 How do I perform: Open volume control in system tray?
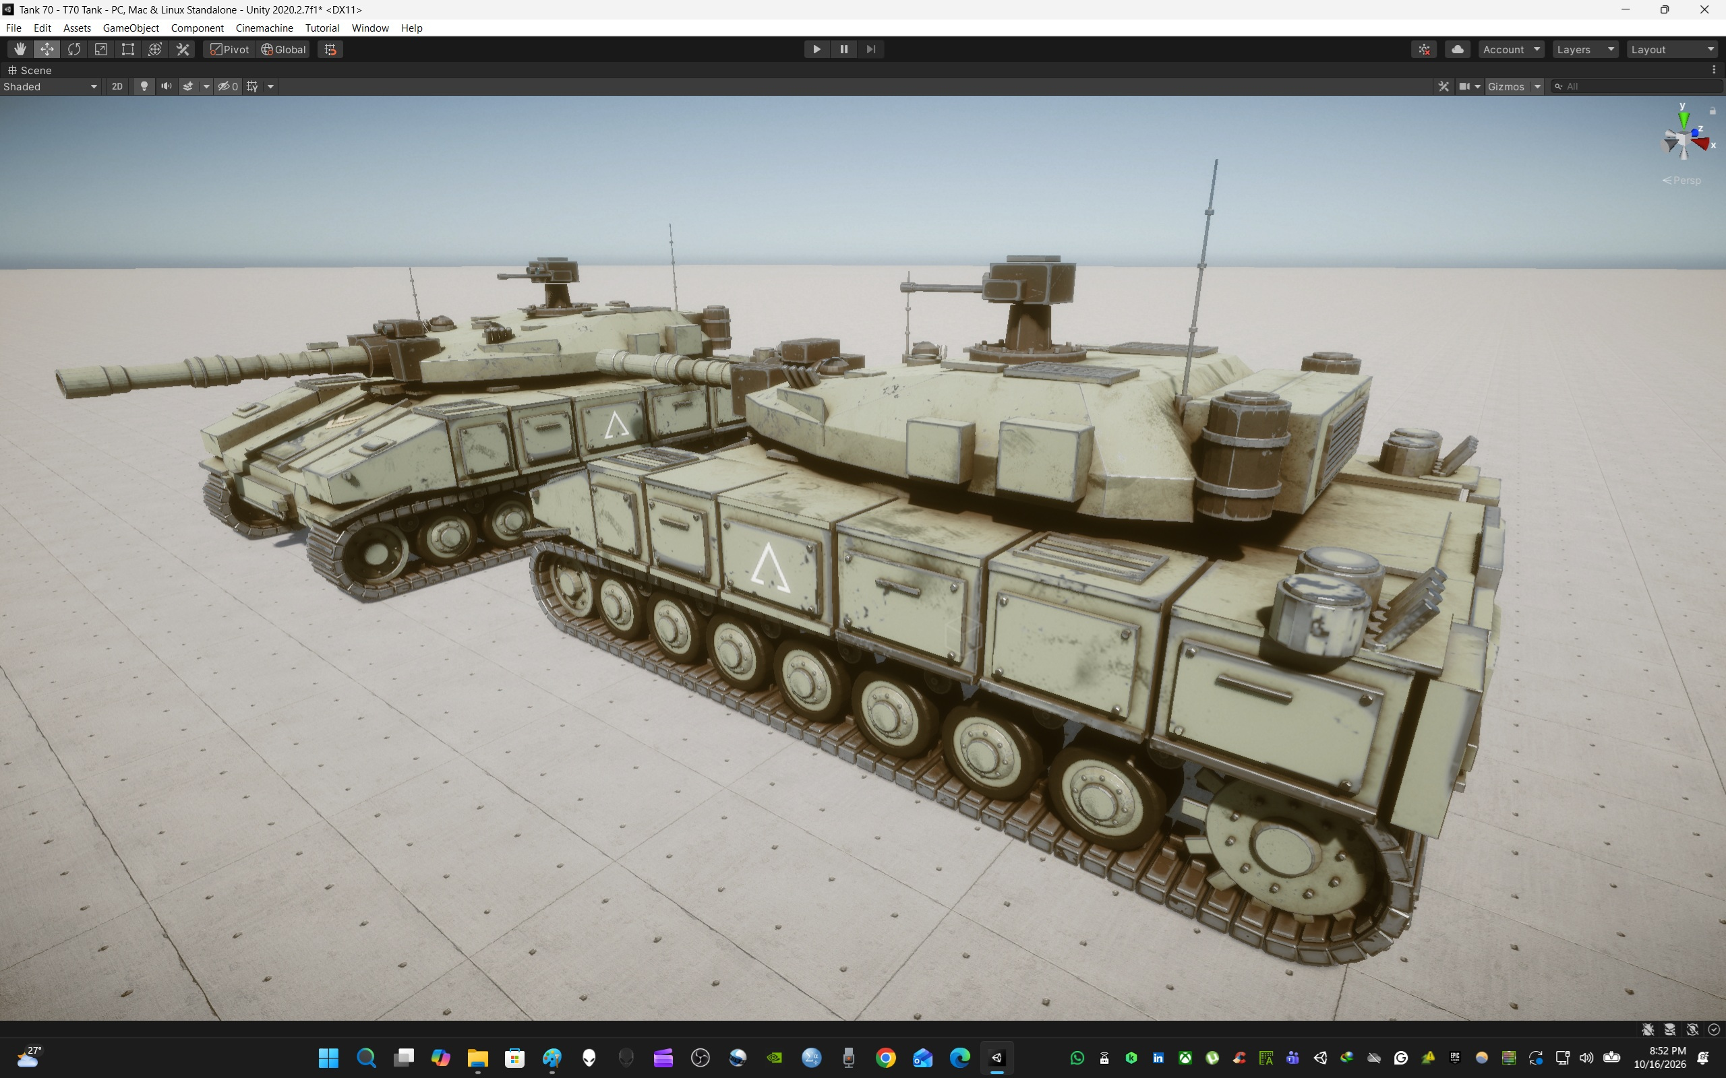pos(1586,1057)
